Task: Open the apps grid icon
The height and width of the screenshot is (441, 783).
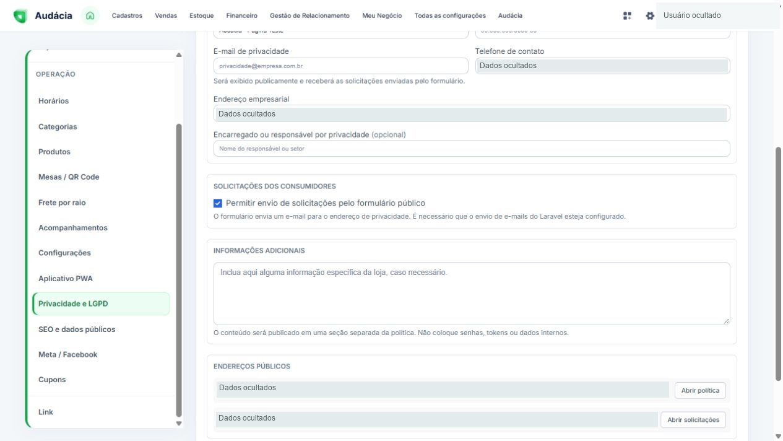Action: click(627, 15)
